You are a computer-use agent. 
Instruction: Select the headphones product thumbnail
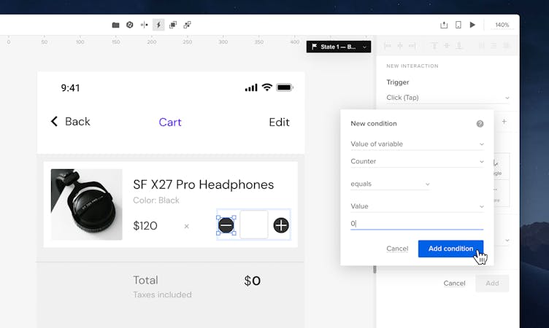pos(86,205)
